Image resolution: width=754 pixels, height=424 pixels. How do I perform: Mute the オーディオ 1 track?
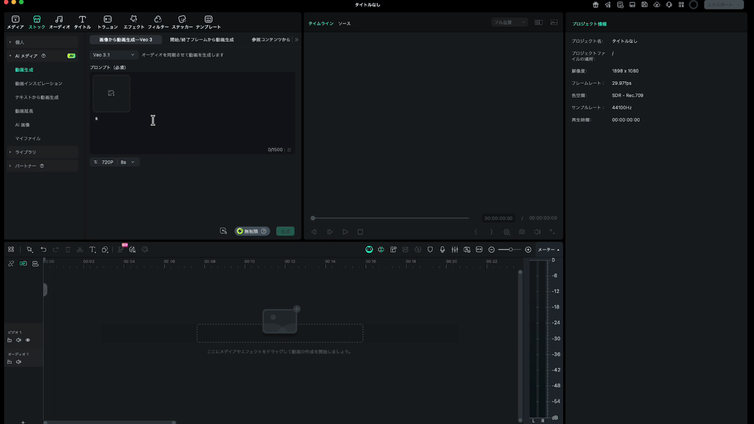pyautogui.click(x=19, y=362)
